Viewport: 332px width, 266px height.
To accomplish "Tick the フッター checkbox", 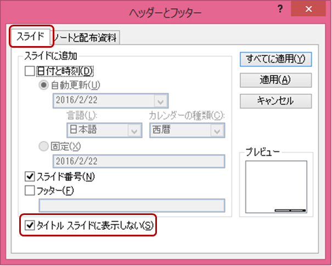I will (30, 190).
